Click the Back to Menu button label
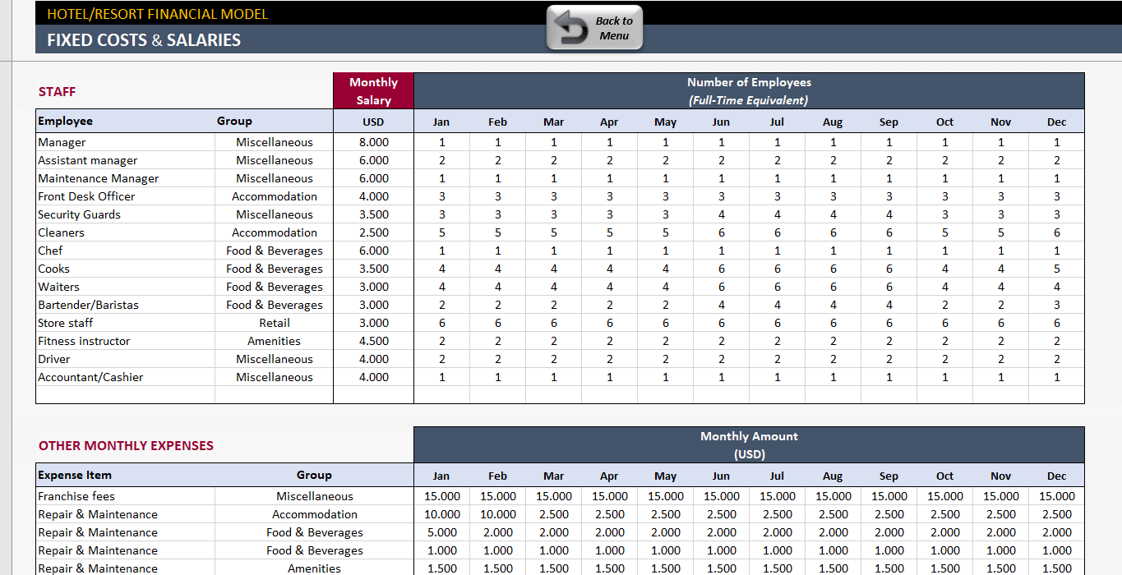This screenshot has width=1122, height=575. click(x=614, y=29)
